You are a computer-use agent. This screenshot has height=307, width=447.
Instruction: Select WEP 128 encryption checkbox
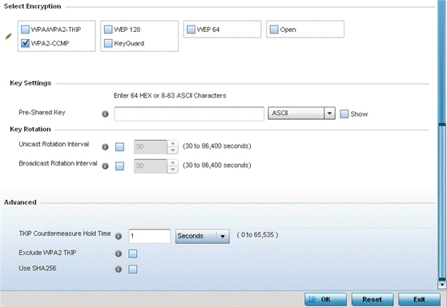108,30
